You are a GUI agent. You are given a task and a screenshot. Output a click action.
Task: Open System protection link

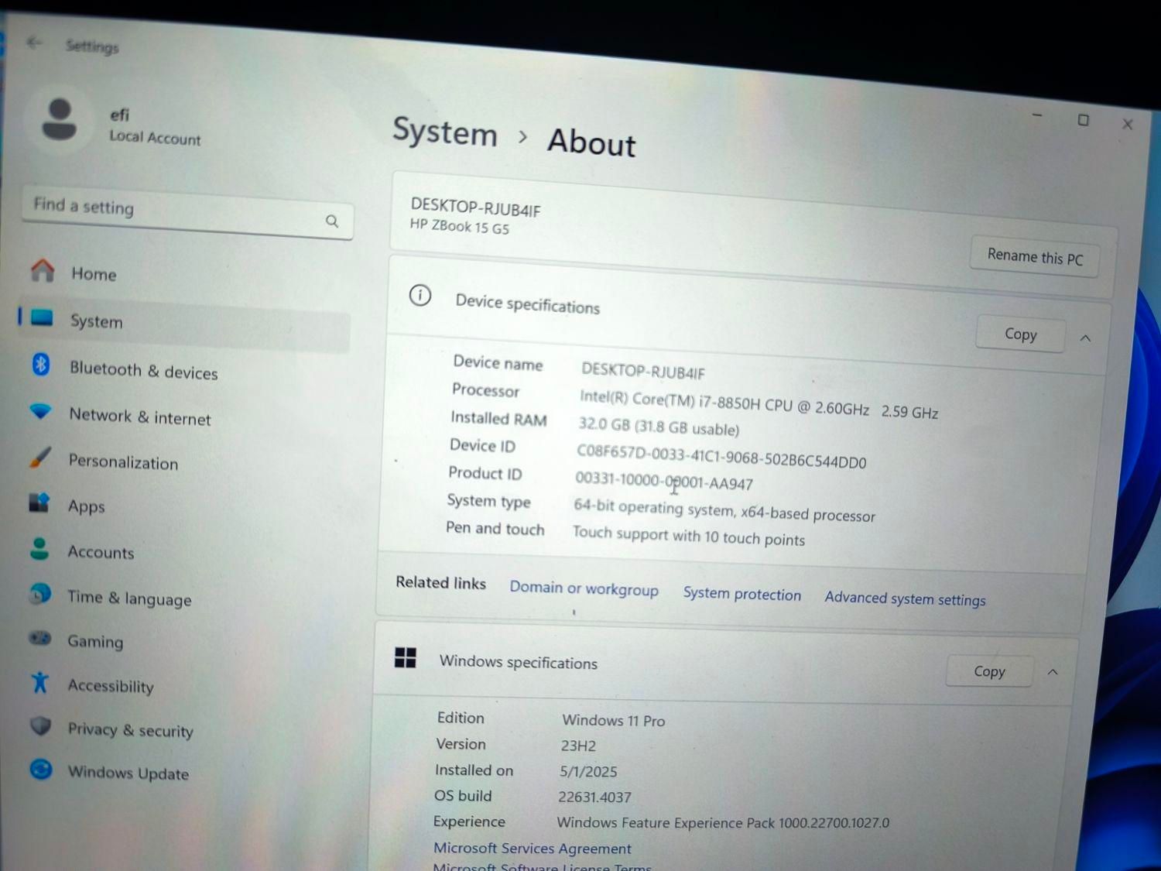(x=741, y=594)
